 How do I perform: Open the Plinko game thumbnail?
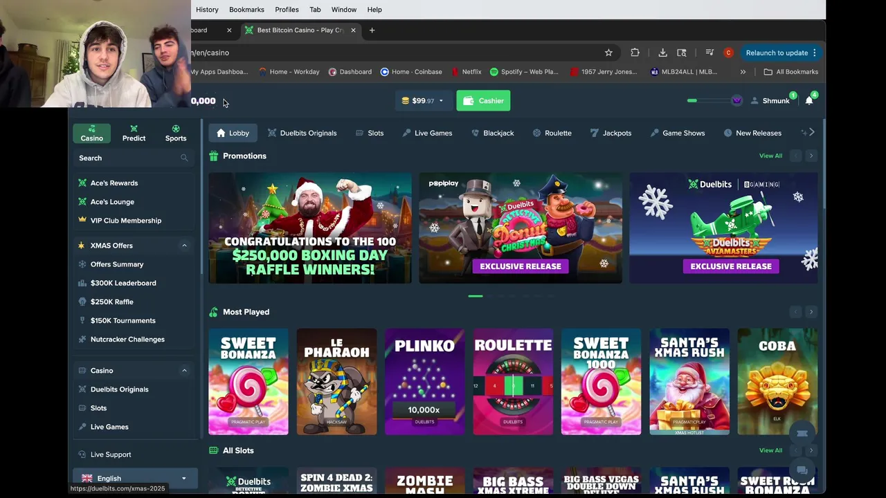pyautogui.click(x=425, y=382)
